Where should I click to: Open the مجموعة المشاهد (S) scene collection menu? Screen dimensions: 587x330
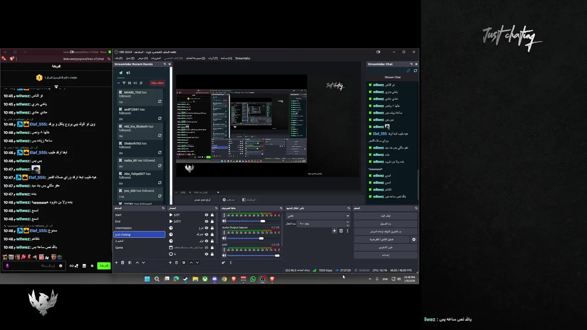(195, 58)
